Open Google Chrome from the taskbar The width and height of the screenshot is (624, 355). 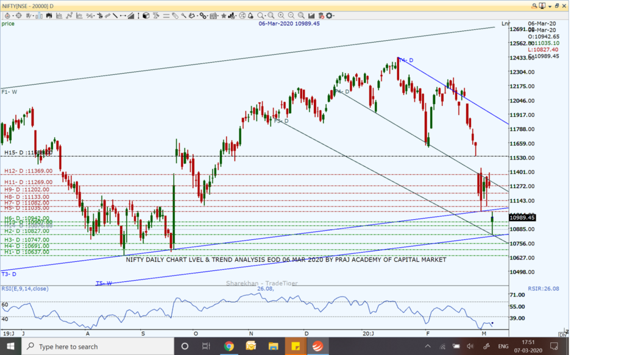click(x=229, y=346)
